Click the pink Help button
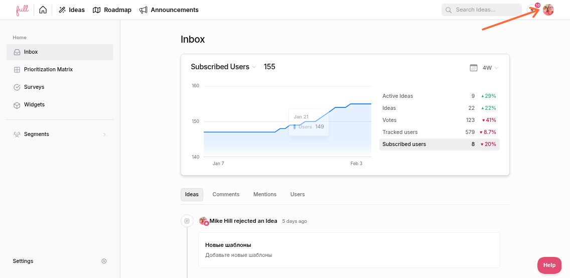570x278 pixels. pos(549,265)
